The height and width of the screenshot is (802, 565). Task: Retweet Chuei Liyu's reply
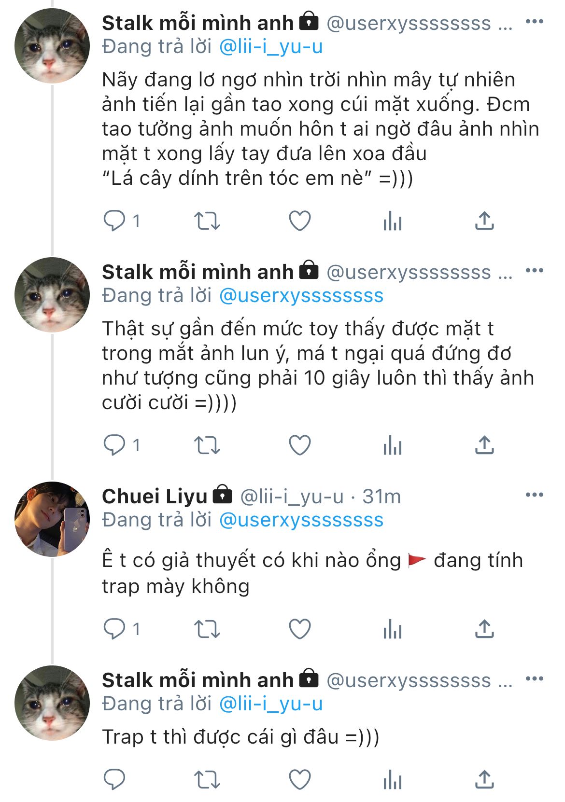[207, 629]
